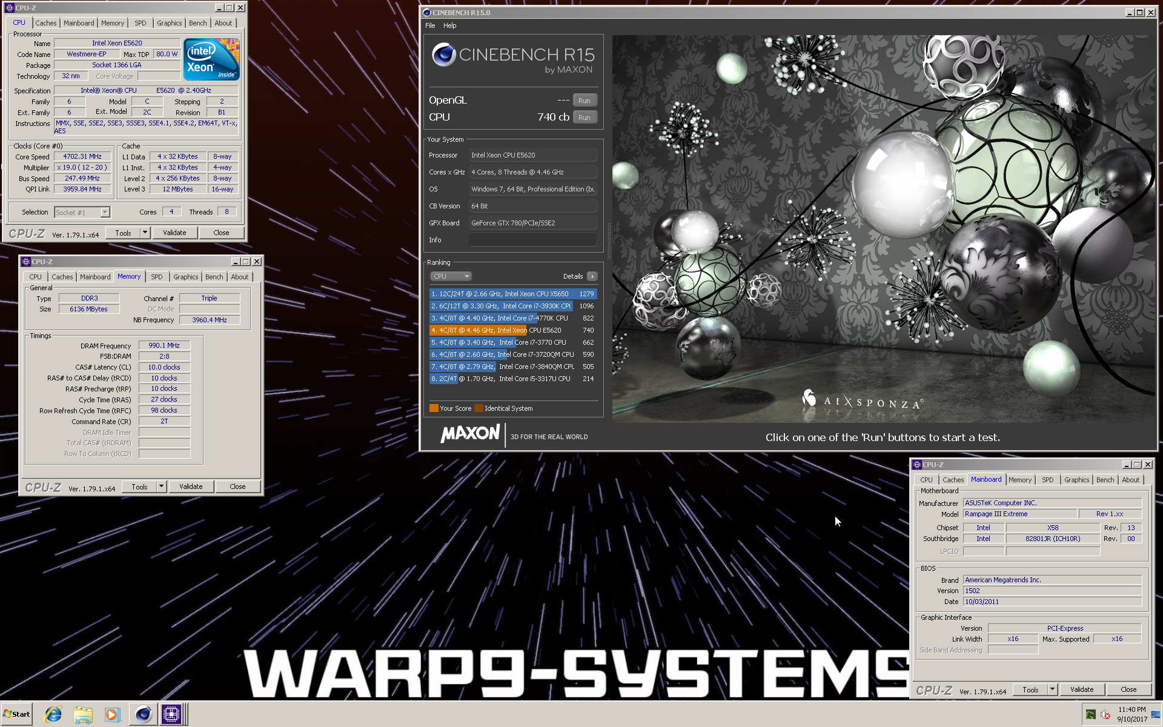Expand Tools arrow in top CPU-Z window

[145, 233]
